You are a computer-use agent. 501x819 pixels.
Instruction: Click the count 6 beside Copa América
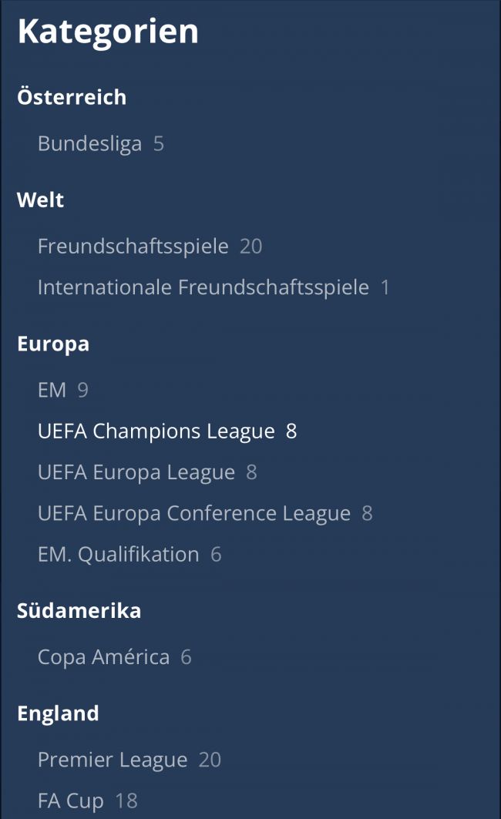(x=186, y=657)
